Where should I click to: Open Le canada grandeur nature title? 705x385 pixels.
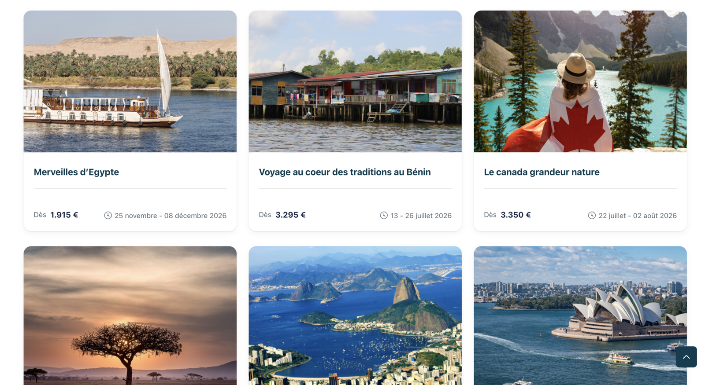click(542, 172)
